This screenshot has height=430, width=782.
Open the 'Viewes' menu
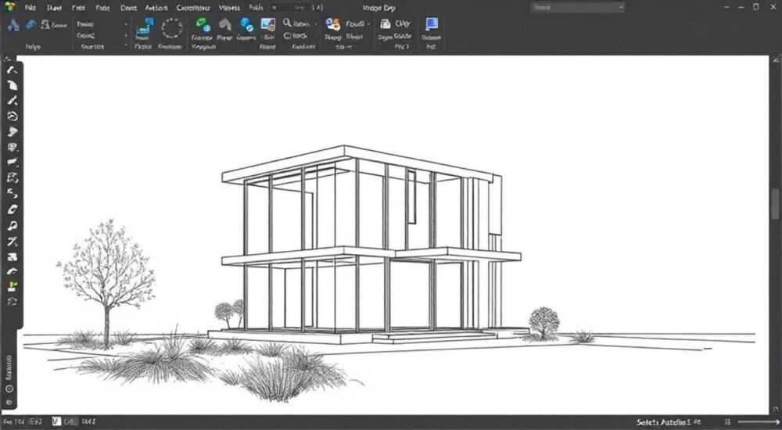229,8
